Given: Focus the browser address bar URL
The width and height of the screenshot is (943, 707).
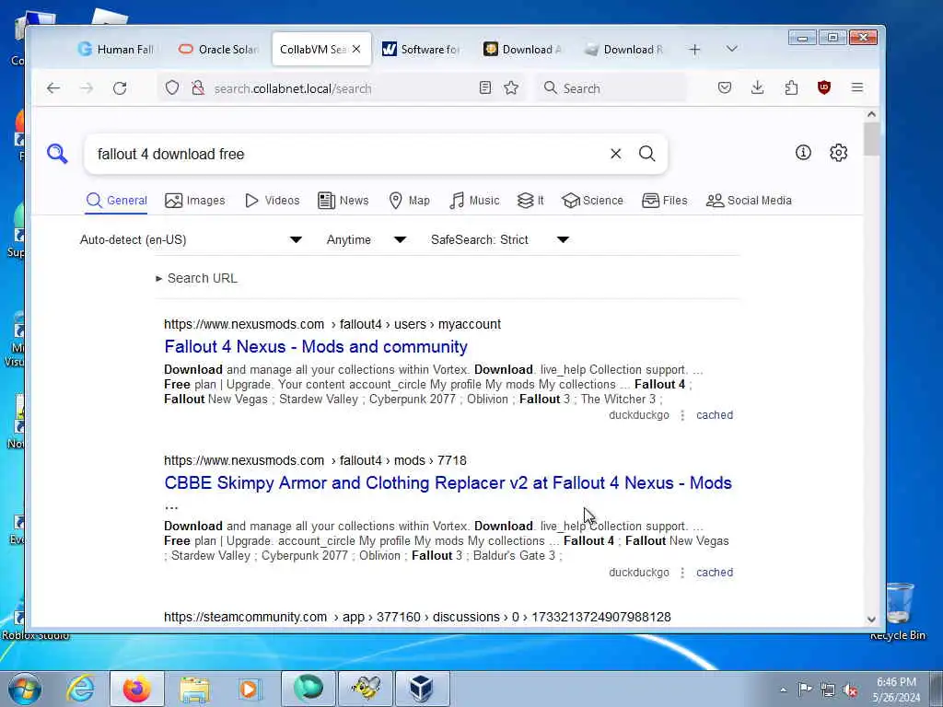Looking at the screenshot, I should point(340,88).
